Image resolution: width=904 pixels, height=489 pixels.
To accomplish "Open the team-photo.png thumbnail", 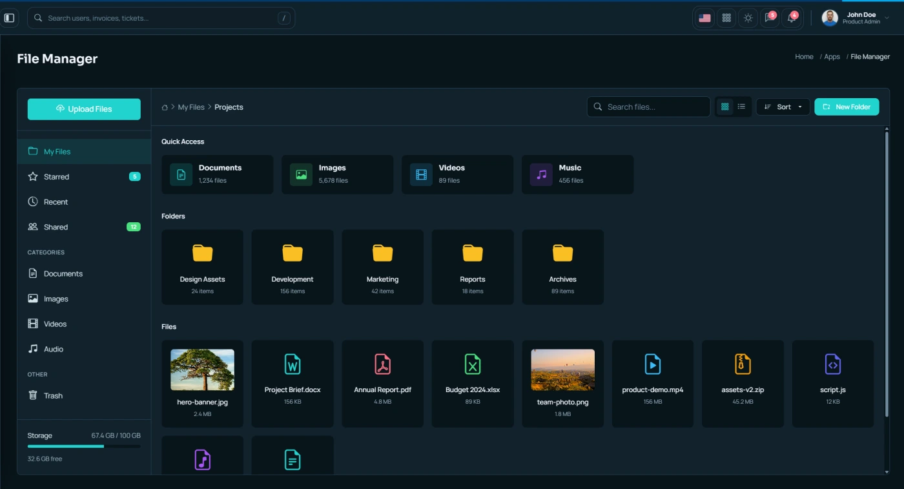I will (562, 370).
